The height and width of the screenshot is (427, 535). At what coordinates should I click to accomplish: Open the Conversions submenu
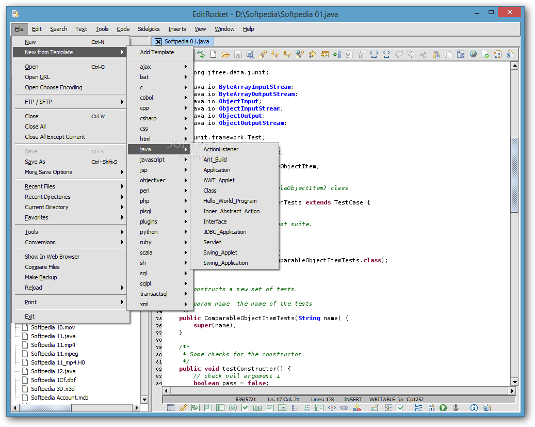coord(71,242)
